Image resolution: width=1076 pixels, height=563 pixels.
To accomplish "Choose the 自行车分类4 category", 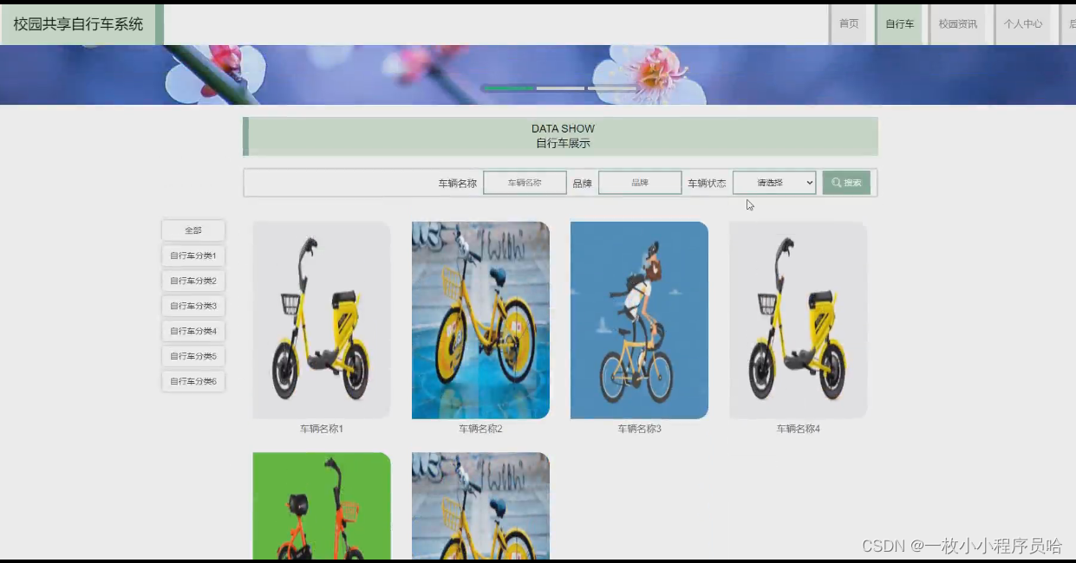I will [x=193, y=331].
